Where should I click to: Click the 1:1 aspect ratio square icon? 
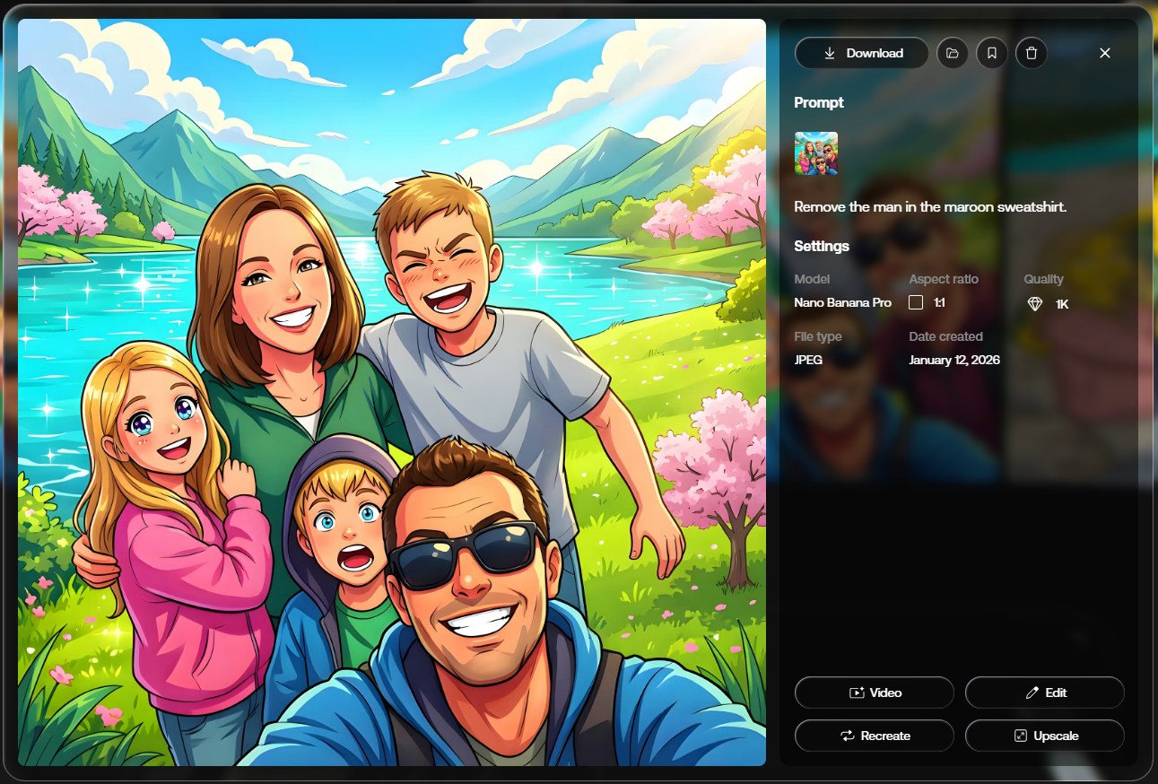click(916, 302)
